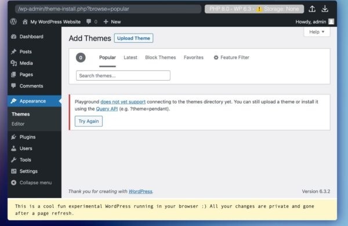
Task: Follow the Query API link
Action: click(107, 109)
